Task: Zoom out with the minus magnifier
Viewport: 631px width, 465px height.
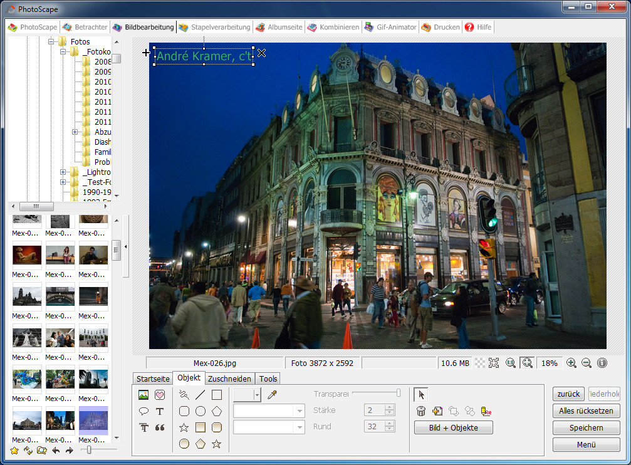Action: pyautogui.click(x=587, y=363)
